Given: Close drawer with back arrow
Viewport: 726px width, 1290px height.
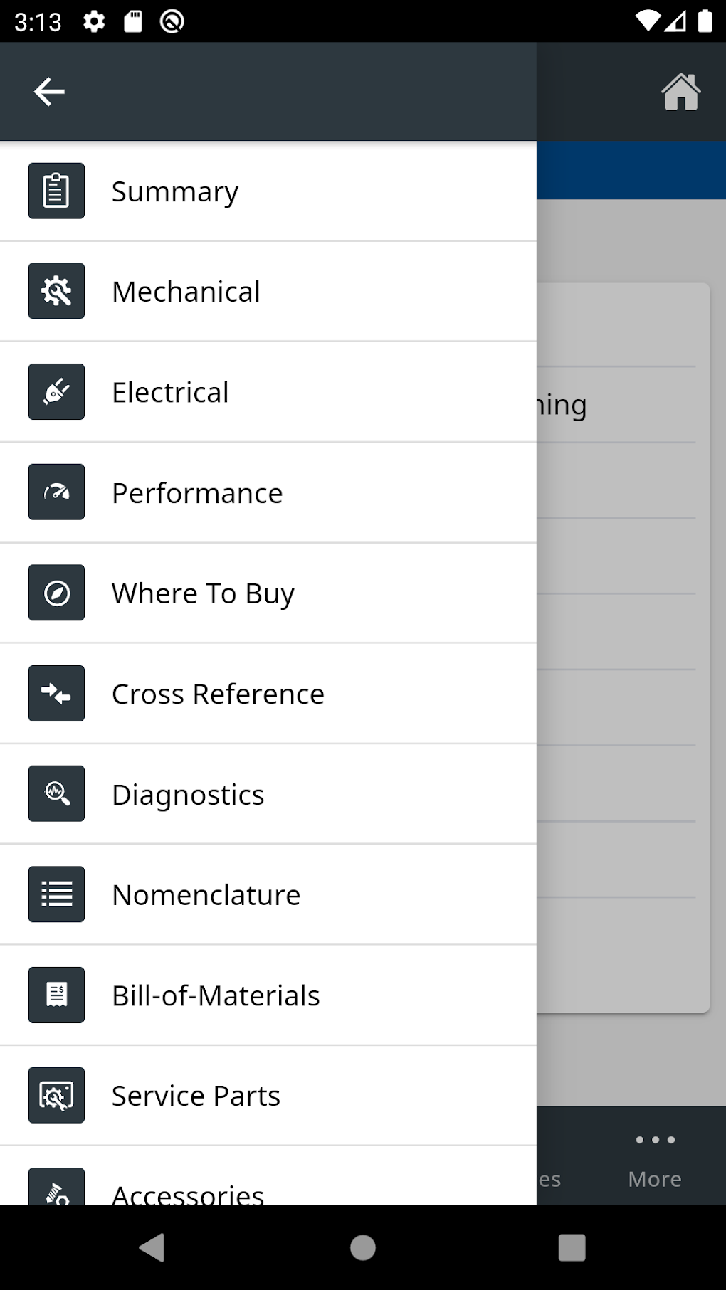Looking at the screenshot, I should coord(49,92).
